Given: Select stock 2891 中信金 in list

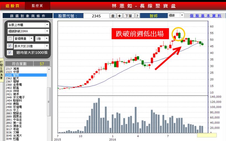Looking at the screenshot, I should click(26, 119).
